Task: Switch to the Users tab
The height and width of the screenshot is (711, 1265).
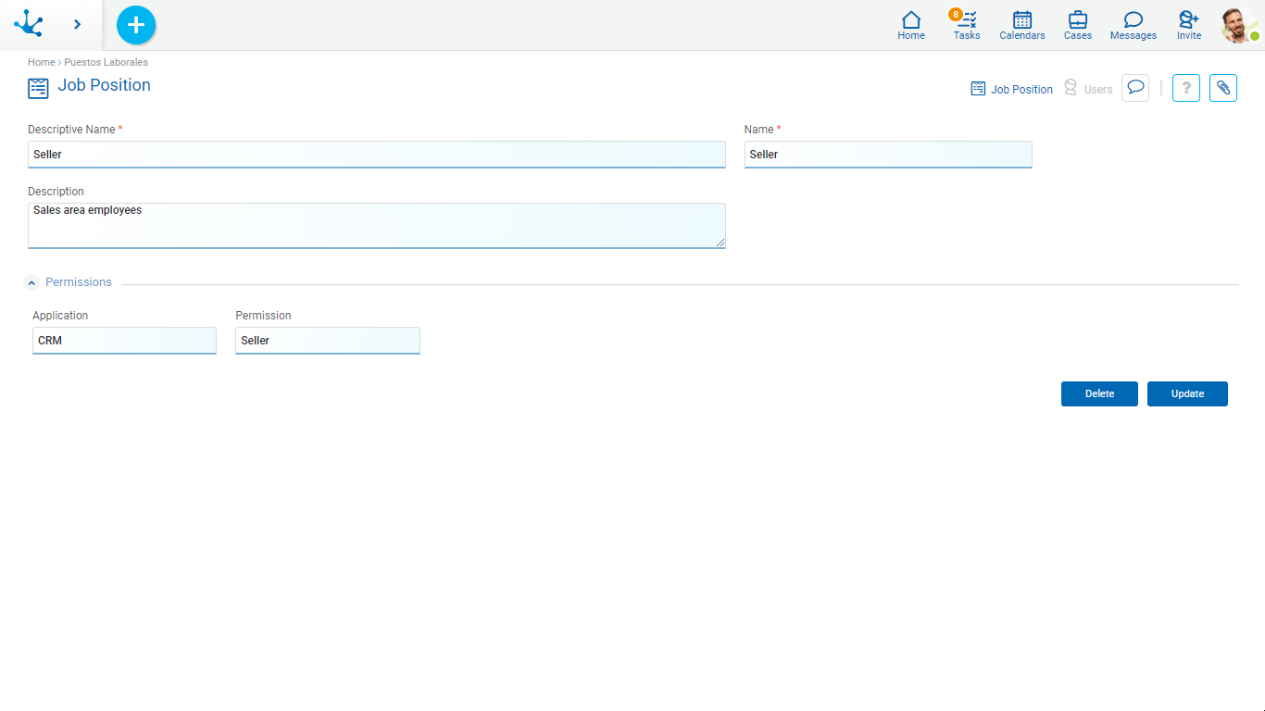Action: click(1088, 89)
